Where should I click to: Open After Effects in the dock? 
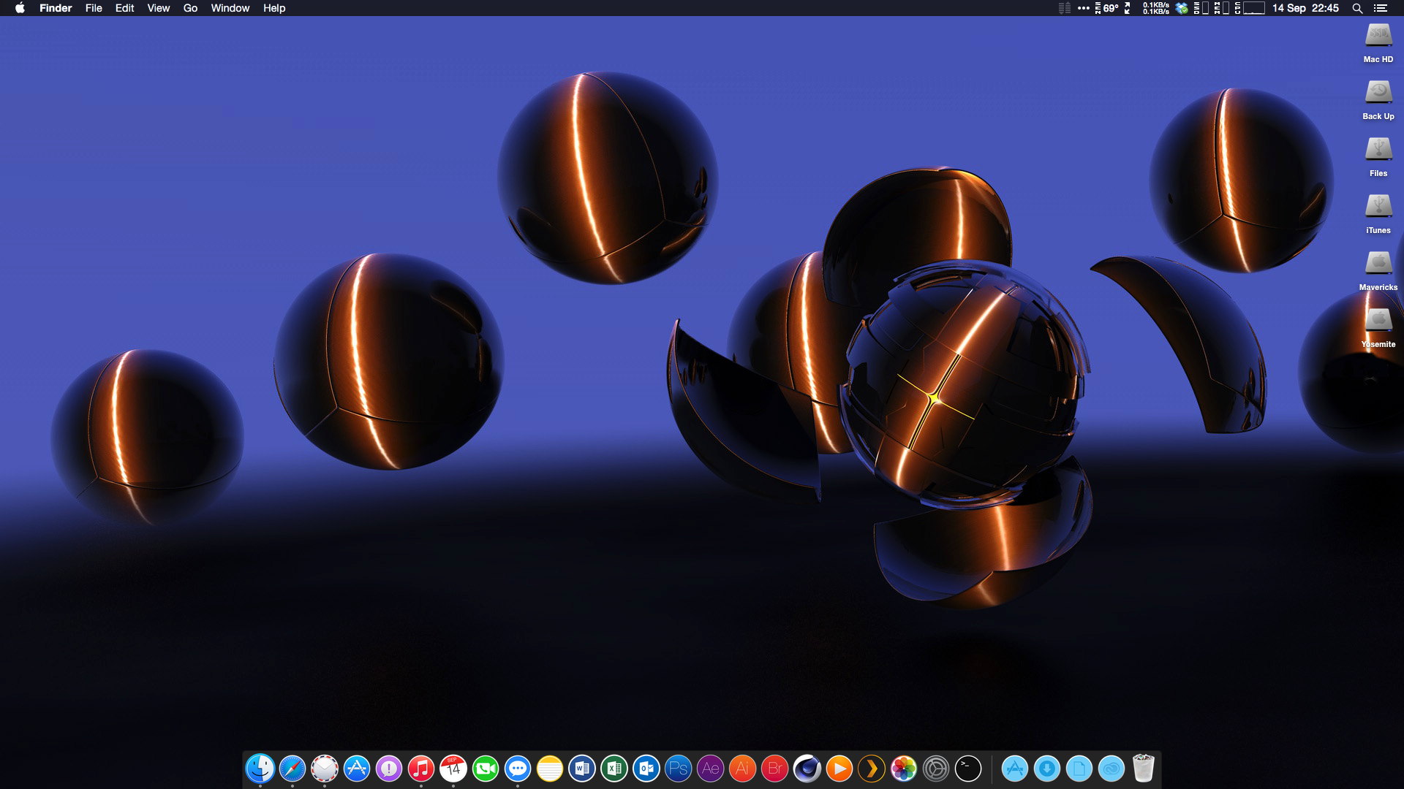(711, 769)
